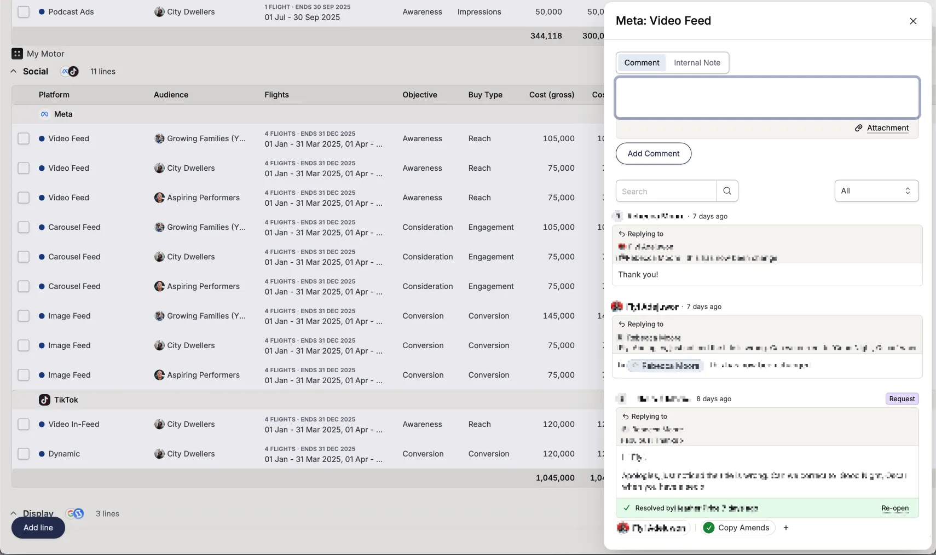Click the Re-open link on resolved comment
The width and height of the screenshot is (936, 555).
click(x=894, y=508)
